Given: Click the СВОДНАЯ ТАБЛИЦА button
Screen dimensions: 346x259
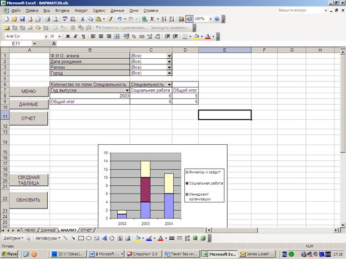Looking at the screenshot, I should 28,180.
